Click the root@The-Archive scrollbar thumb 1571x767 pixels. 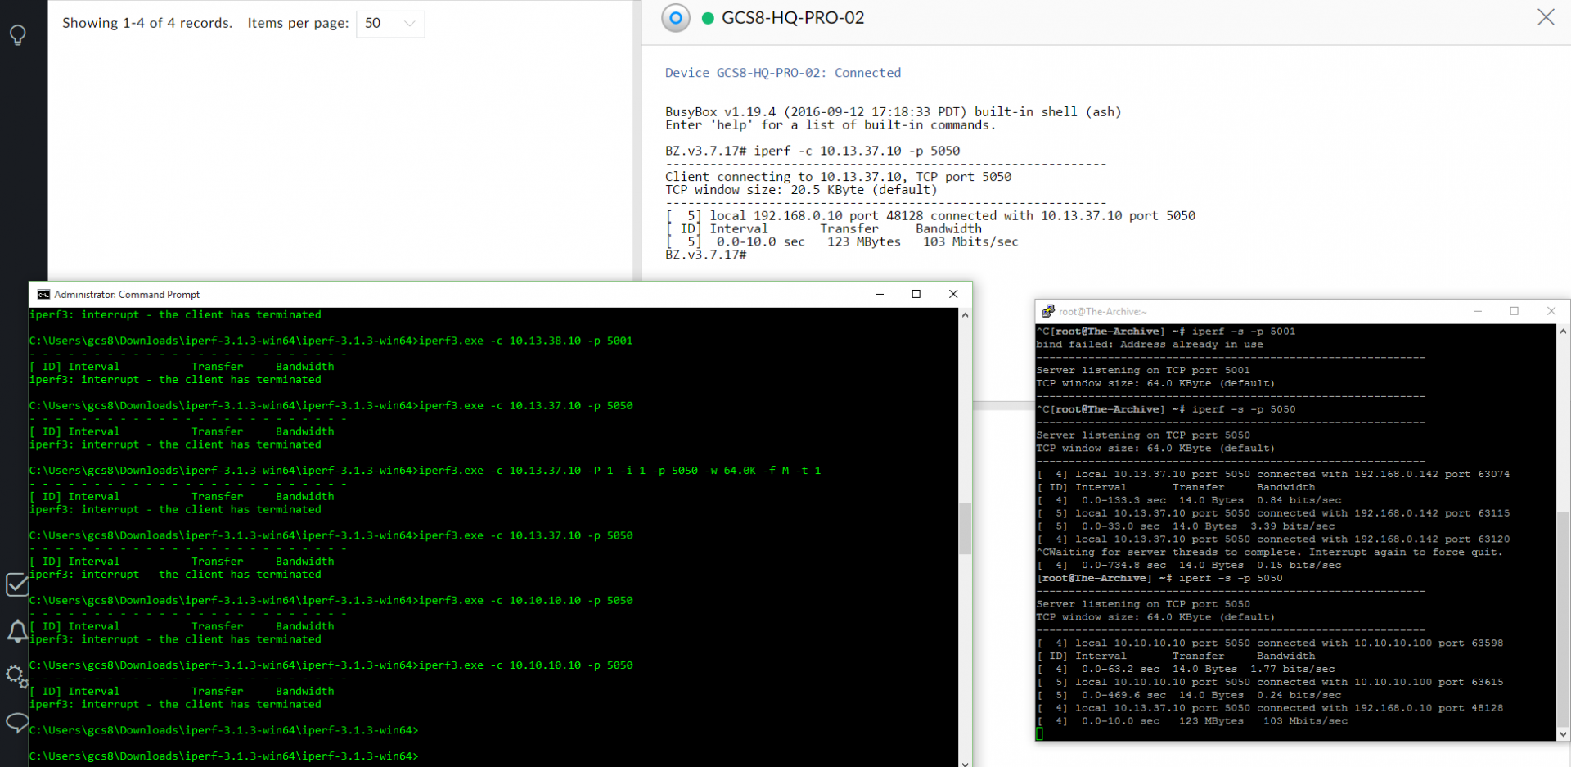(x=1564, y=619)
